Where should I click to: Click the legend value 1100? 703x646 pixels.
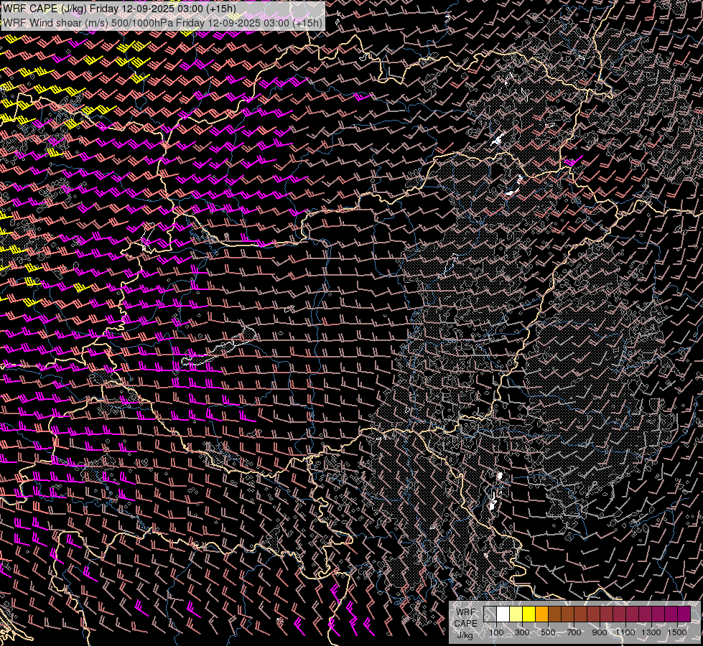tap(625, 632)
